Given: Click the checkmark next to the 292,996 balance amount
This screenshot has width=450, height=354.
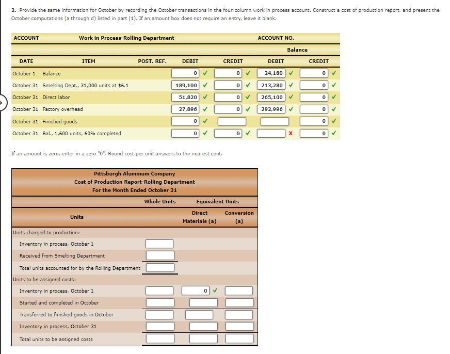Looking at the screenshot, I should [290, 109].
